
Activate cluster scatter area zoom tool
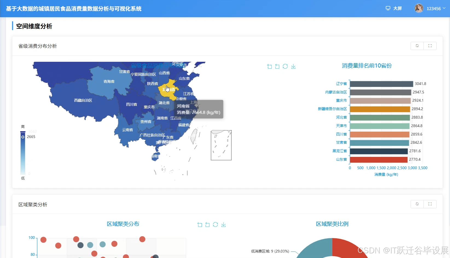click(x=200, y=225)
